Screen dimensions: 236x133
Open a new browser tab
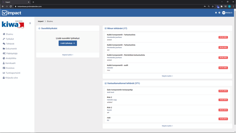tap(33, 2)
